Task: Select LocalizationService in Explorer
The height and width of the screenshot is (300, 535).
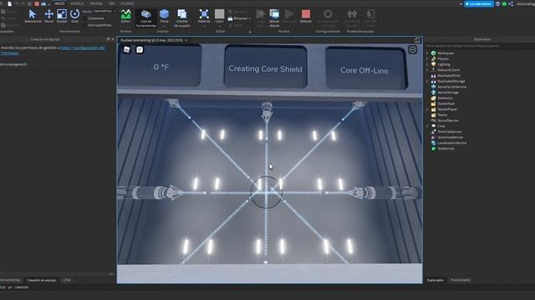Action: 451,142
